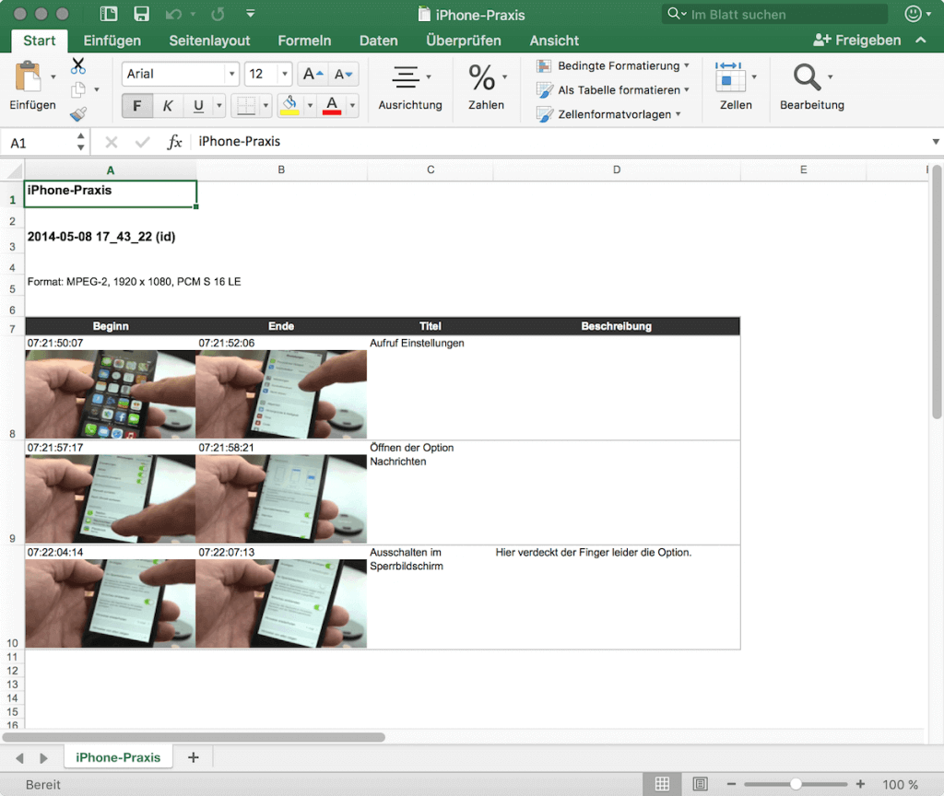Expand the font size 12 dropdown
944x796 pixels.
[285, 74]
